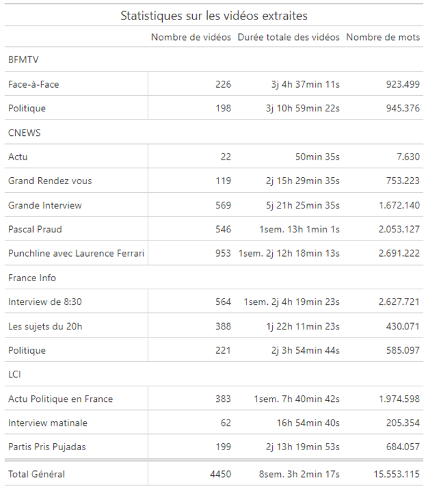The height and width of the screenshot is (489, 428).
Task: Click the "Durée totale des vidéos" column header
Action: (288, 38)
